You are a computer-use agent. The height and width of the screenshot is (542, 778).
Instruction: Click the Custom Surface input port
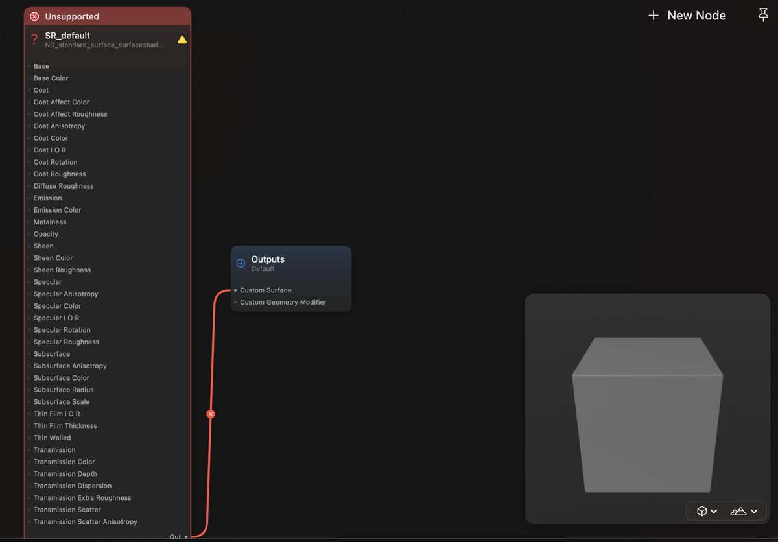[235, 290]
